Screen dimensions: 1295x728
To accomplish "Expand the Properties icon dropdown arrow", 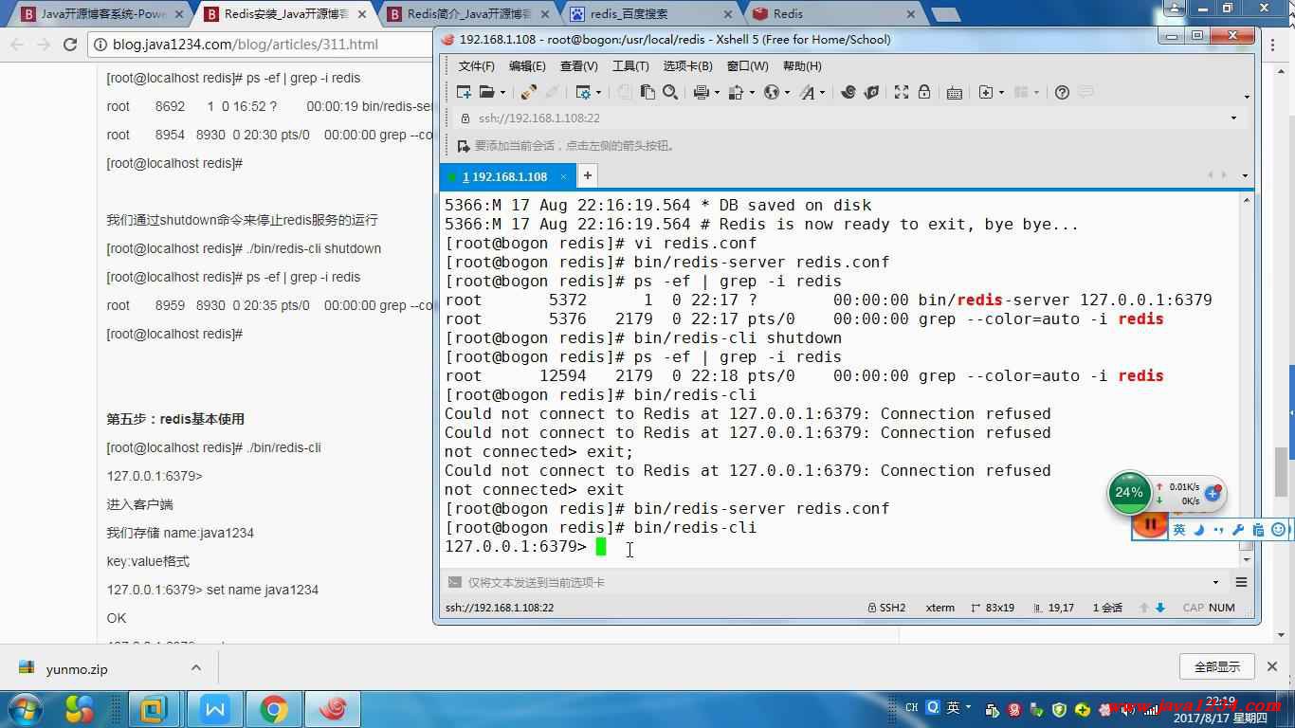I will tap(598, 93).
